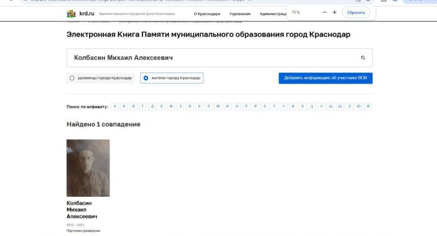Filter alphabet search by letter Я
Image resolution: width=437 pixels, height=236 pixels.
[x=368, y=107]
